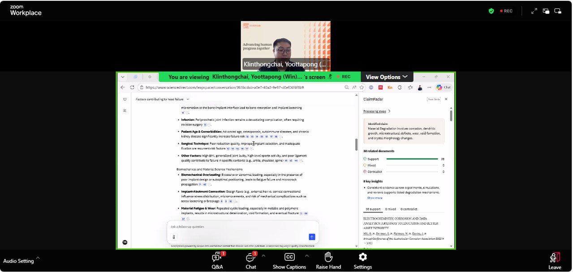Switch to the 0 mixed tab

point(390,209)
